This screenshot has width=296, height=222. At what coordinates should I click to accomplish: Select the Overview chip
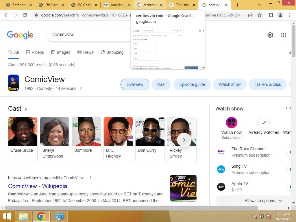[135, 84]
